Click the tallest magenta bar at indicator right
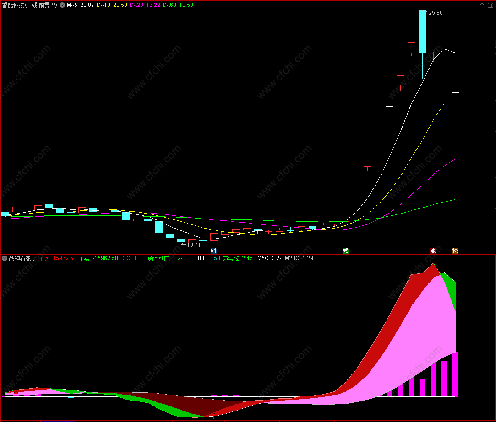Image resolution: width=496 pixels, height=422 pixels. [456, 374]
